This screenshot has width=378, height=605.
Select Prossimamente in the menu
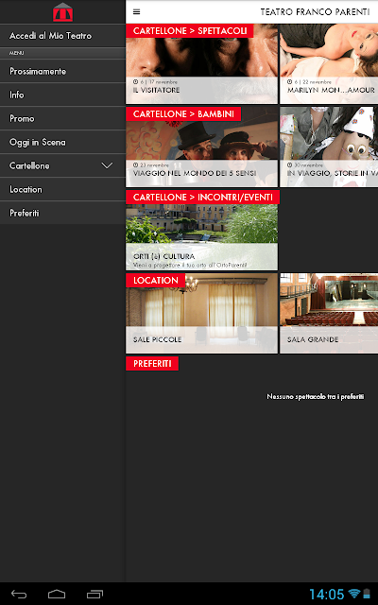(x=62, y=71)
